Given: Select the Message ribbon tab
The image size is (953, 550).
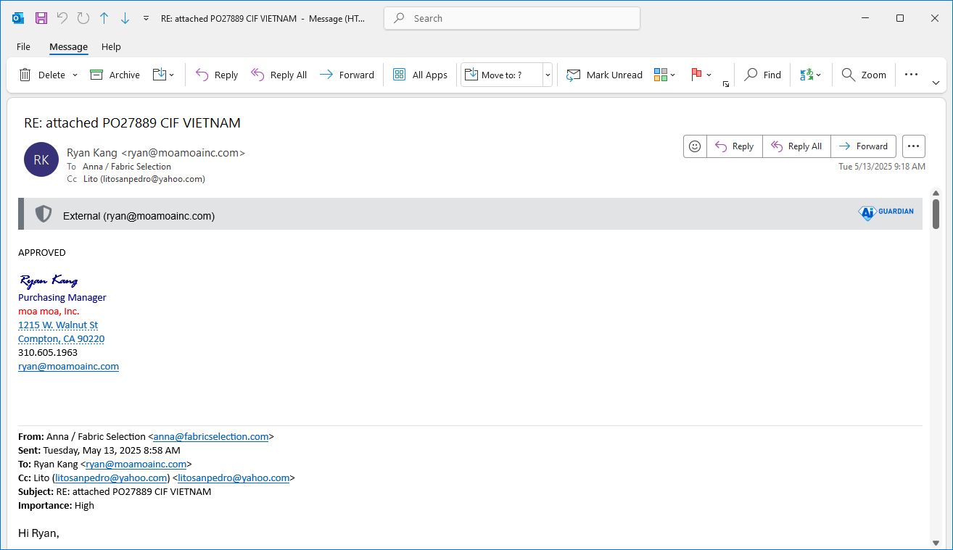Looking at the screenshot, I should (68, 46).
